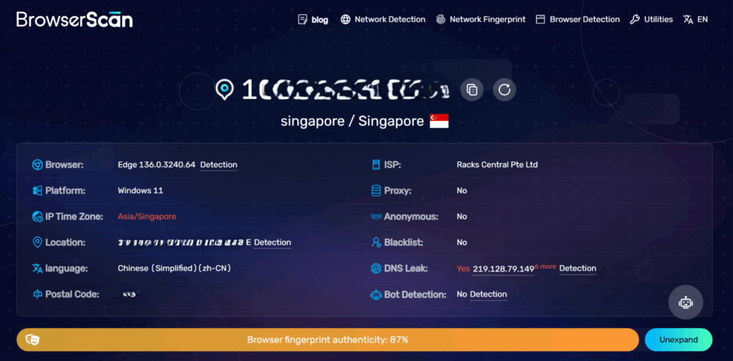Click the Bot Detection No value
This screenshot has width=733, height=361.
tap(462, 295)
